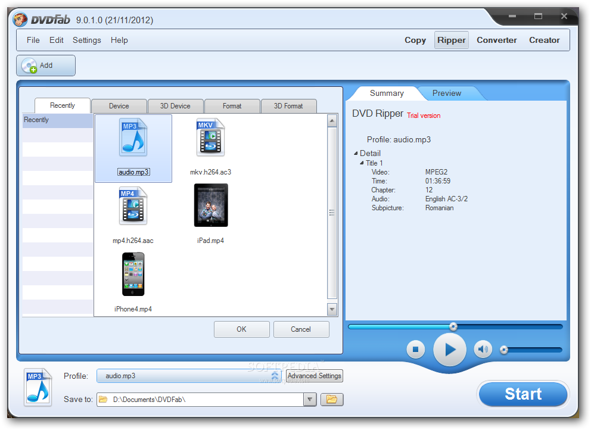Click the Save to path field
This screenshot has height=430, width=591.
tap(201, 400)
